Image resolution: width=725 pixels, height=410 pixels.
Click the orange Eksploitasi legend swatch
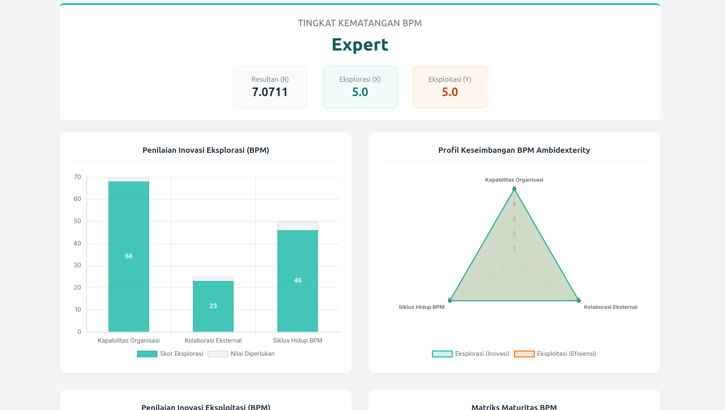coord(524,354)
